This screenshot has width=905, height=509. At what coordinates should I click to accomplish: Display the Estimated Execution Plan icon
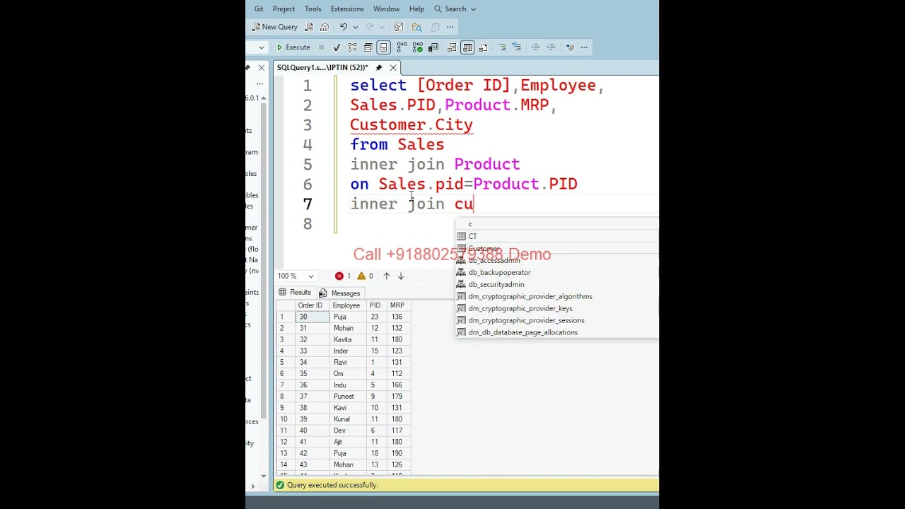pyautogui.click(x=352, y=47)
